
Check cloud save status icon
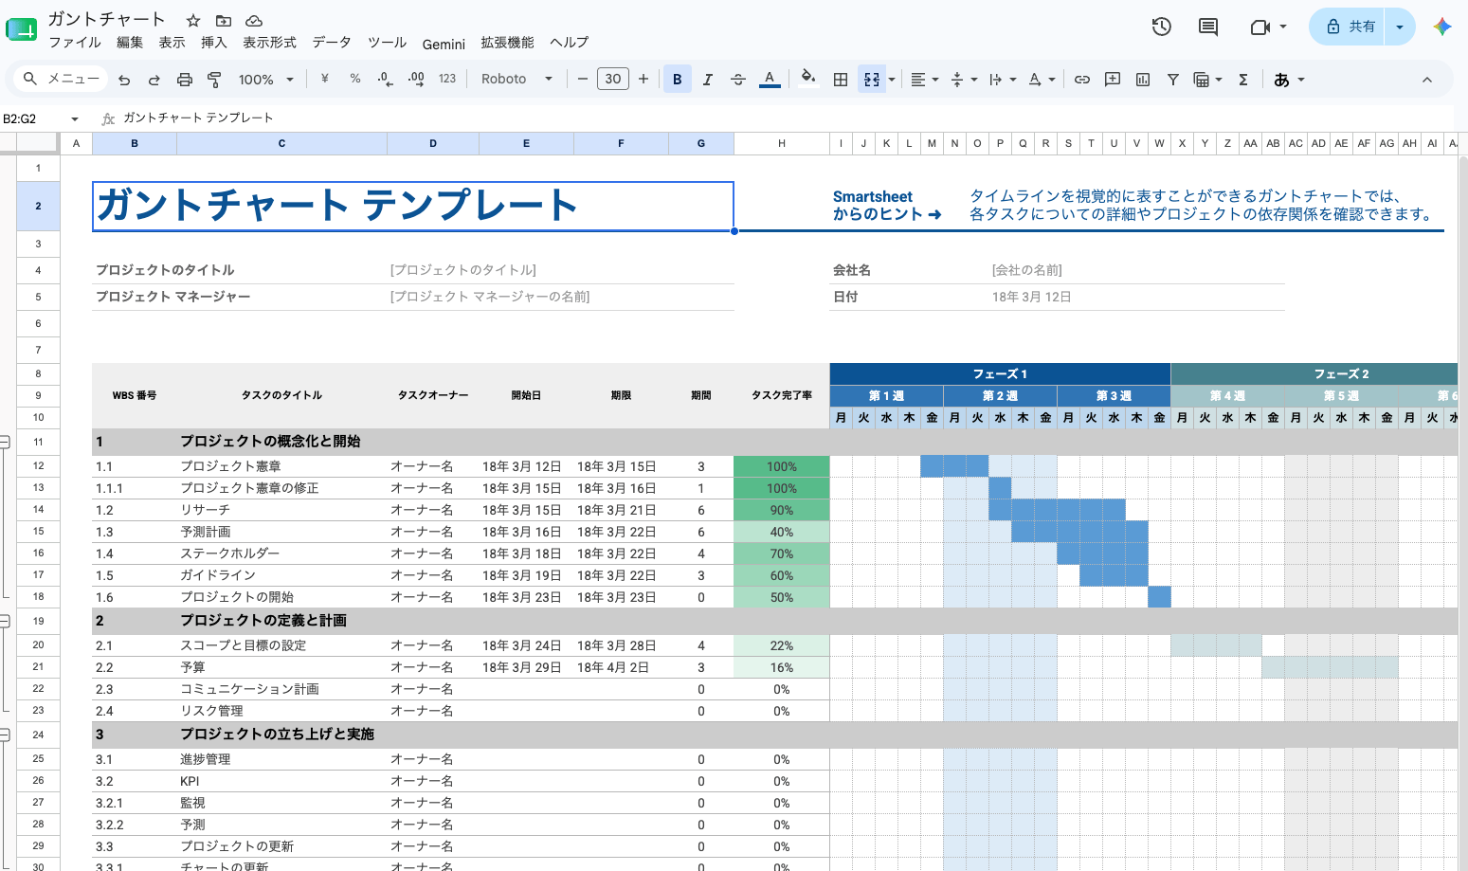(x=254, y=20)
